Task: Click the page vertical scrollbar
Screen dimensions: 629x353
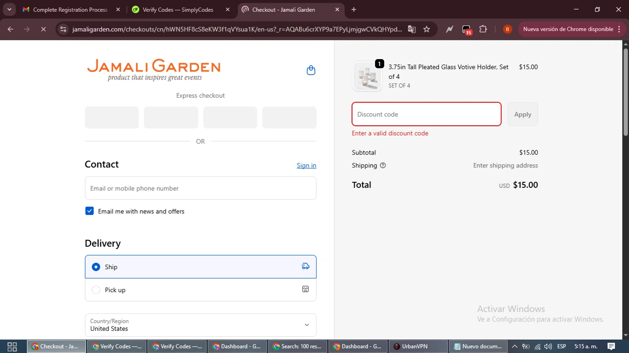Action: pos(625,92)
